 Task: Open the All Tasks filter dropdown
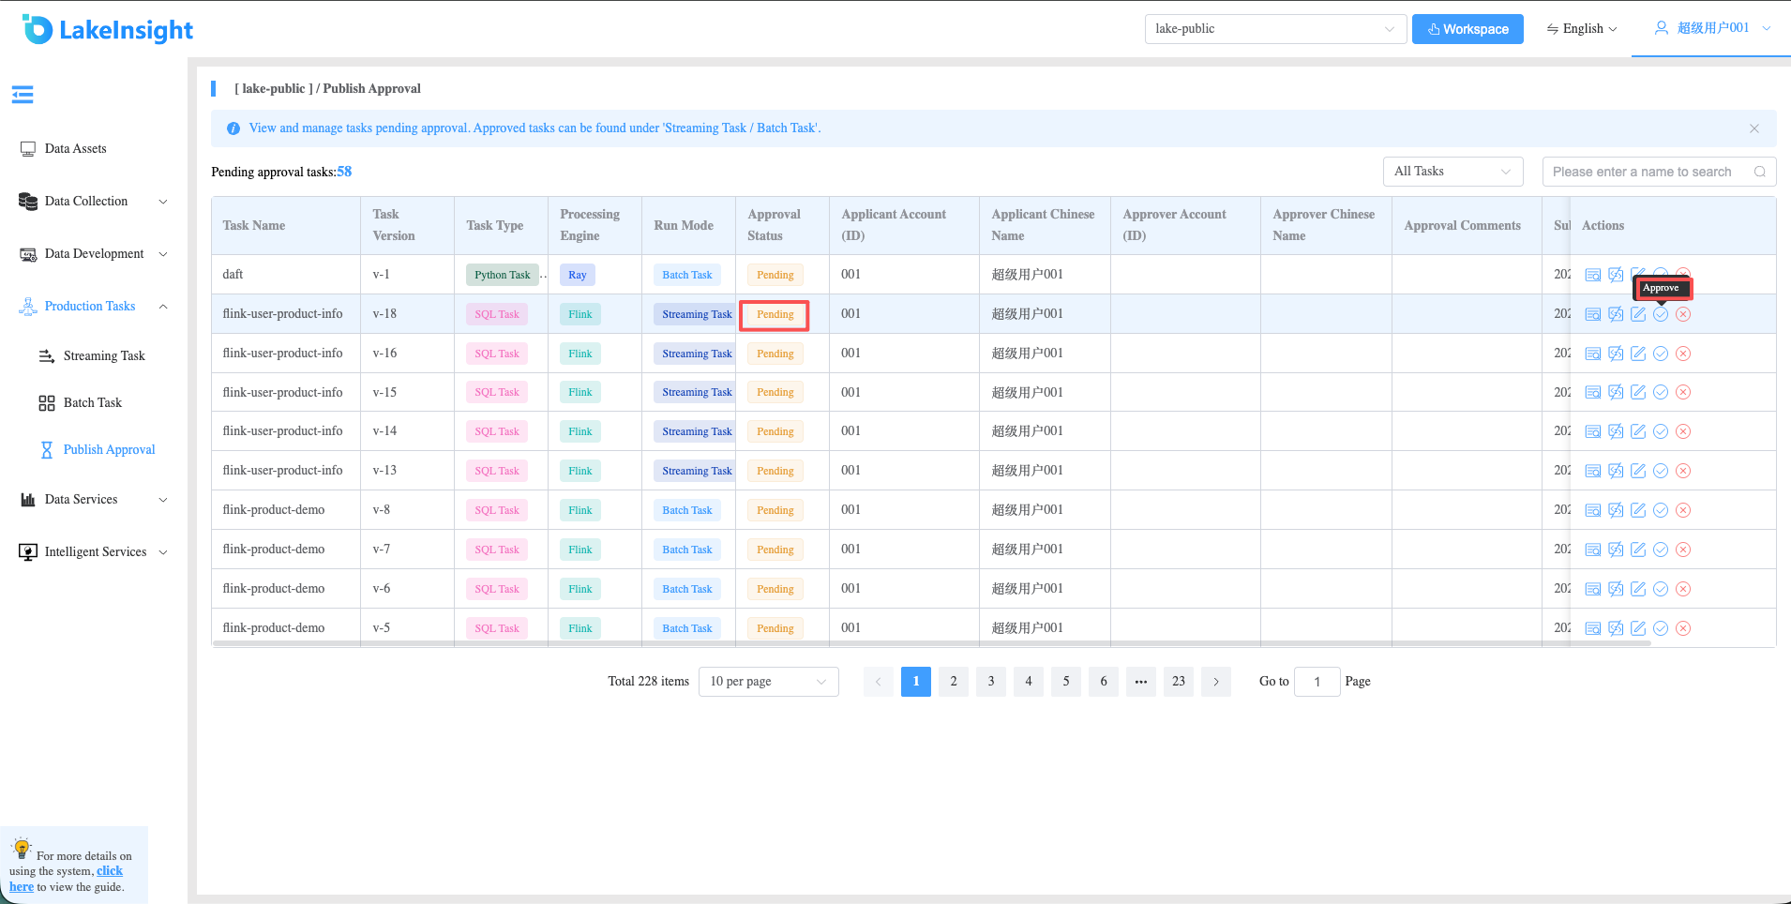1452,172
